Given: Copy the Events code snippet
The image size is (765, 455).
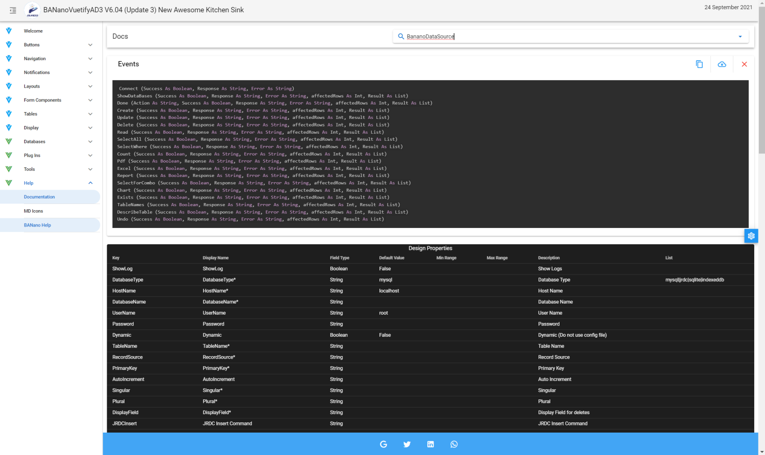Looking at the screenshot, I should [699, 64].
